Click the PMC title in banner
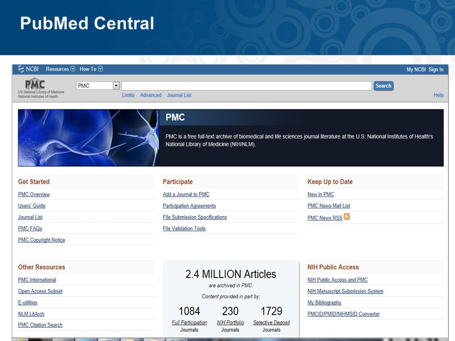The height and width of the screenshot is (341, 455). tap(175, 117)
